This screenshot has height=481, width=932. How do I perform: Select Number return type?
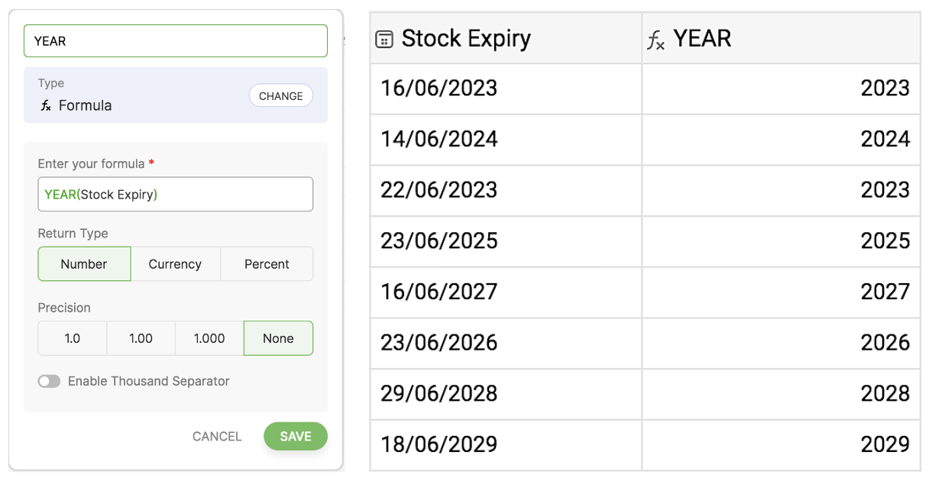click(x=84, y=264)
